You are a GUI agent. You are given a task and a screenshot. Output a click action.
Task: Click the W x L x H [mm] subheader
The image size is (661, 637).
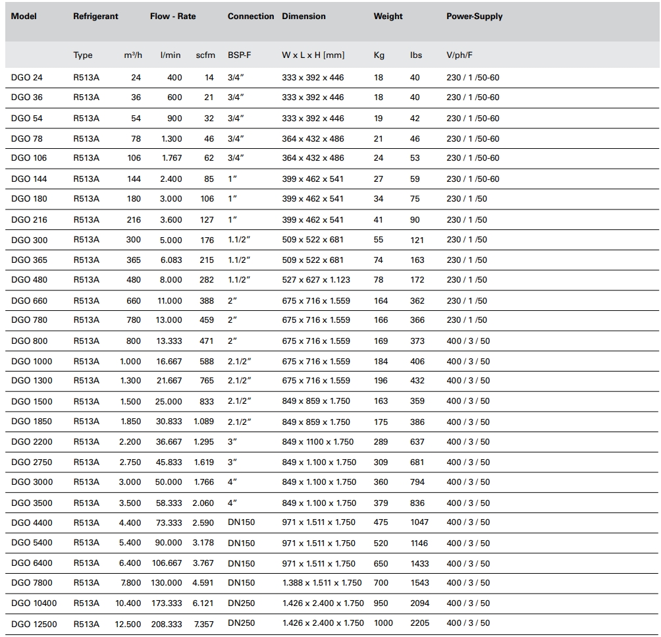pyautogui.click(x=313, y=55)
